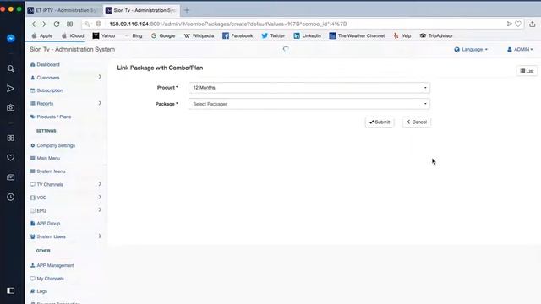Click the sidebar search magnifier icon
The width and height of the screenshot is (541, 304).
tap(11, 68)
